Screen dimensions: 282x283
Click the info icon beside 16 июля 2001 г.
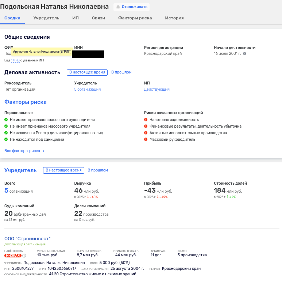point(244,54)
